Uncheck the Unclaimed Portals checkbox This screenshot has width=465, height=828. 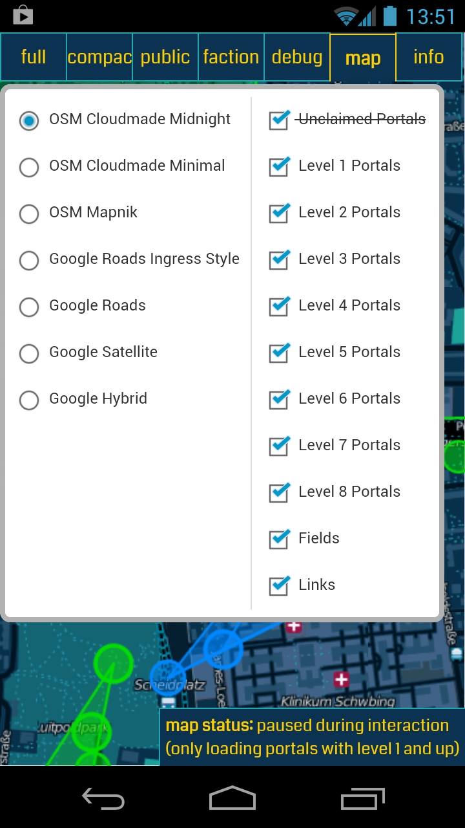click(x=279, y=119)
